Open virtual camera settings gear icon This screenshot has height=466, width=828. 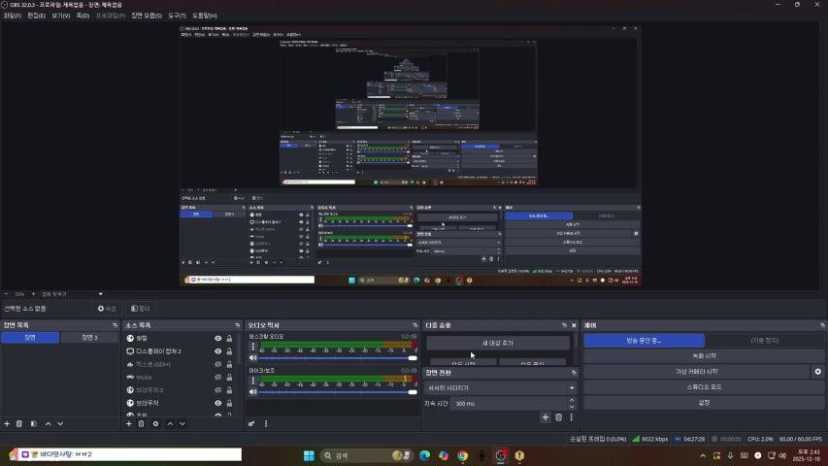pos(817,372)
